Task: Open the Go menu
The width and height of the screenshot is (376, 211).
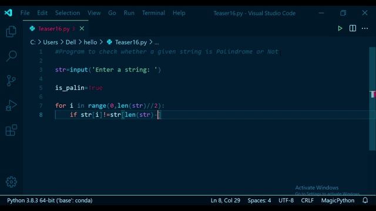Action: pyautogui.click(x=112, y=13)
